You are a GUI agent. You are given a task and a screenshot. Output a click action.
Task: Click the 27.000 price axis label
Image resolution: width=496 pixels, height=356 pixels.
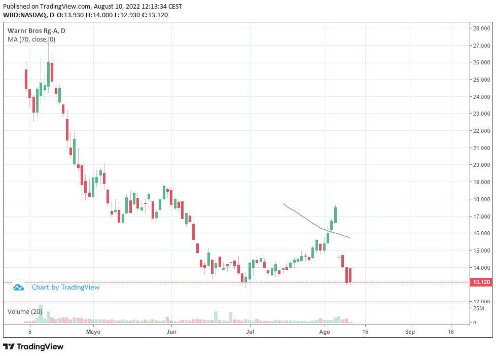coord(481,46)
